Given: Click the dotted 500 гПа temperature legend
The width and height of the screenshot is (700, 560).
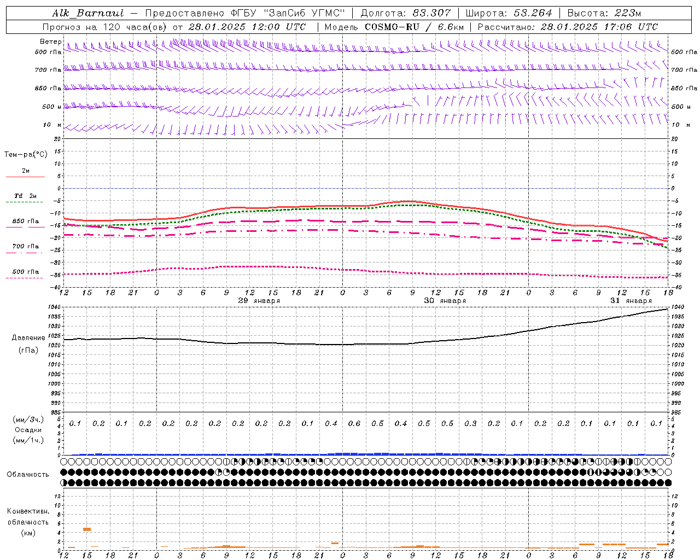Looking at the screenshot, I should click(25, 275).
